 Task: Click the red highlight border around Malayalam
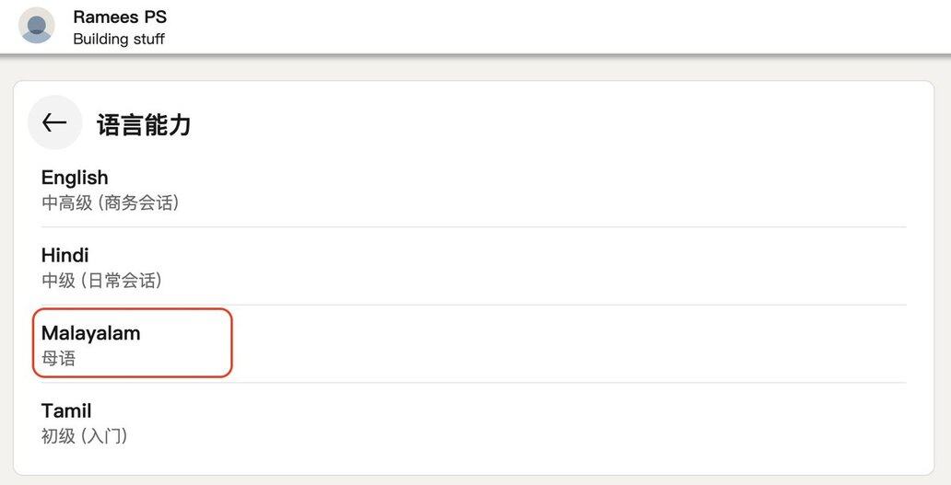coord(231,342)
